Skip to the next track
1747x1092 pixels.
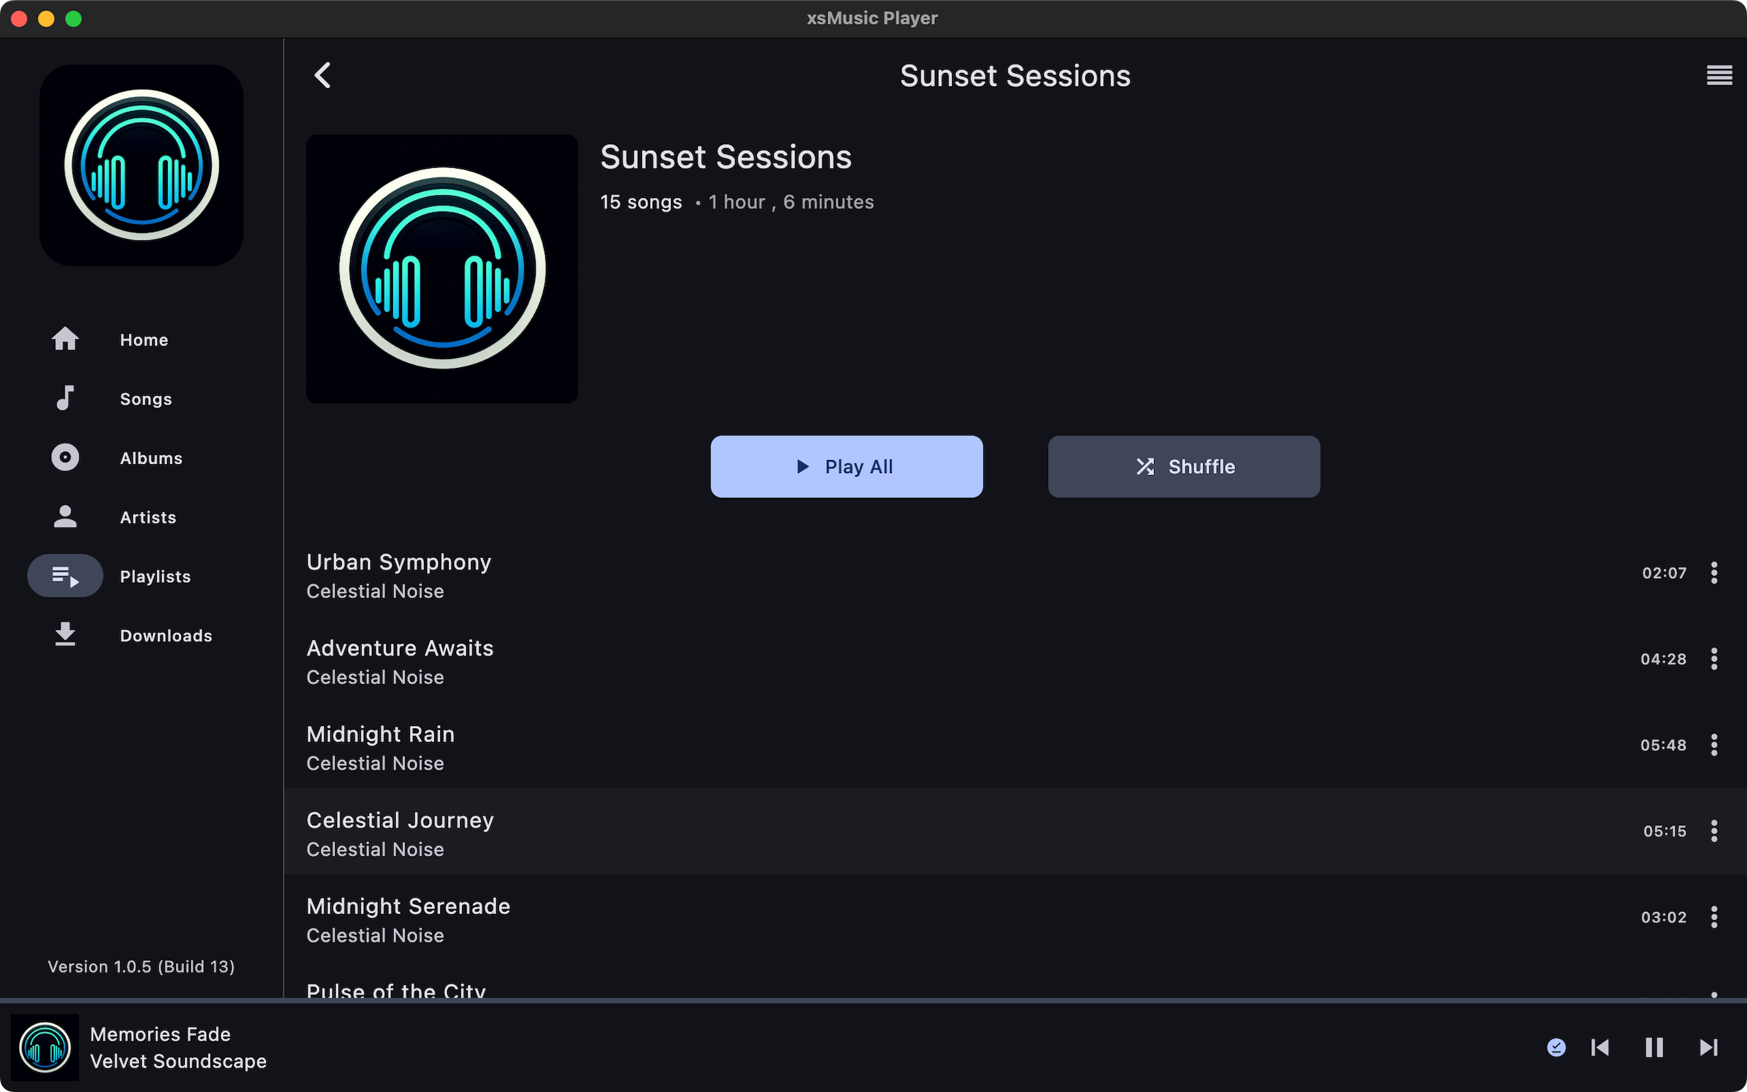tap(1708, 1047)
